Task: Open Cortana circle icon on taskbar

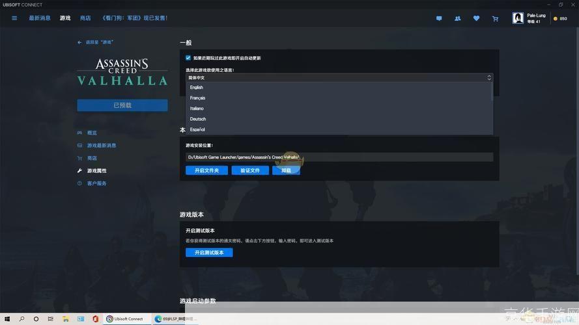Action: click(x=36, y=319)
